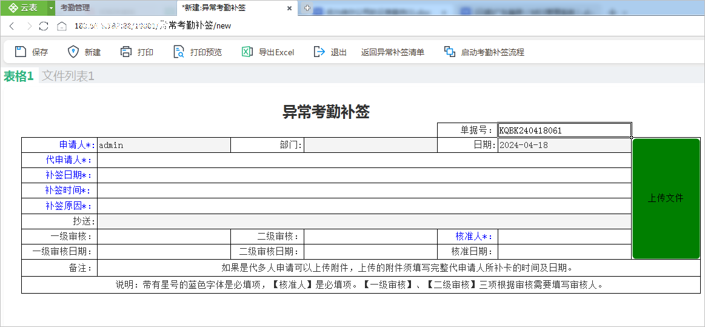Click the 说明 instruction row text
705x327 pixels.
click(359, 285)
